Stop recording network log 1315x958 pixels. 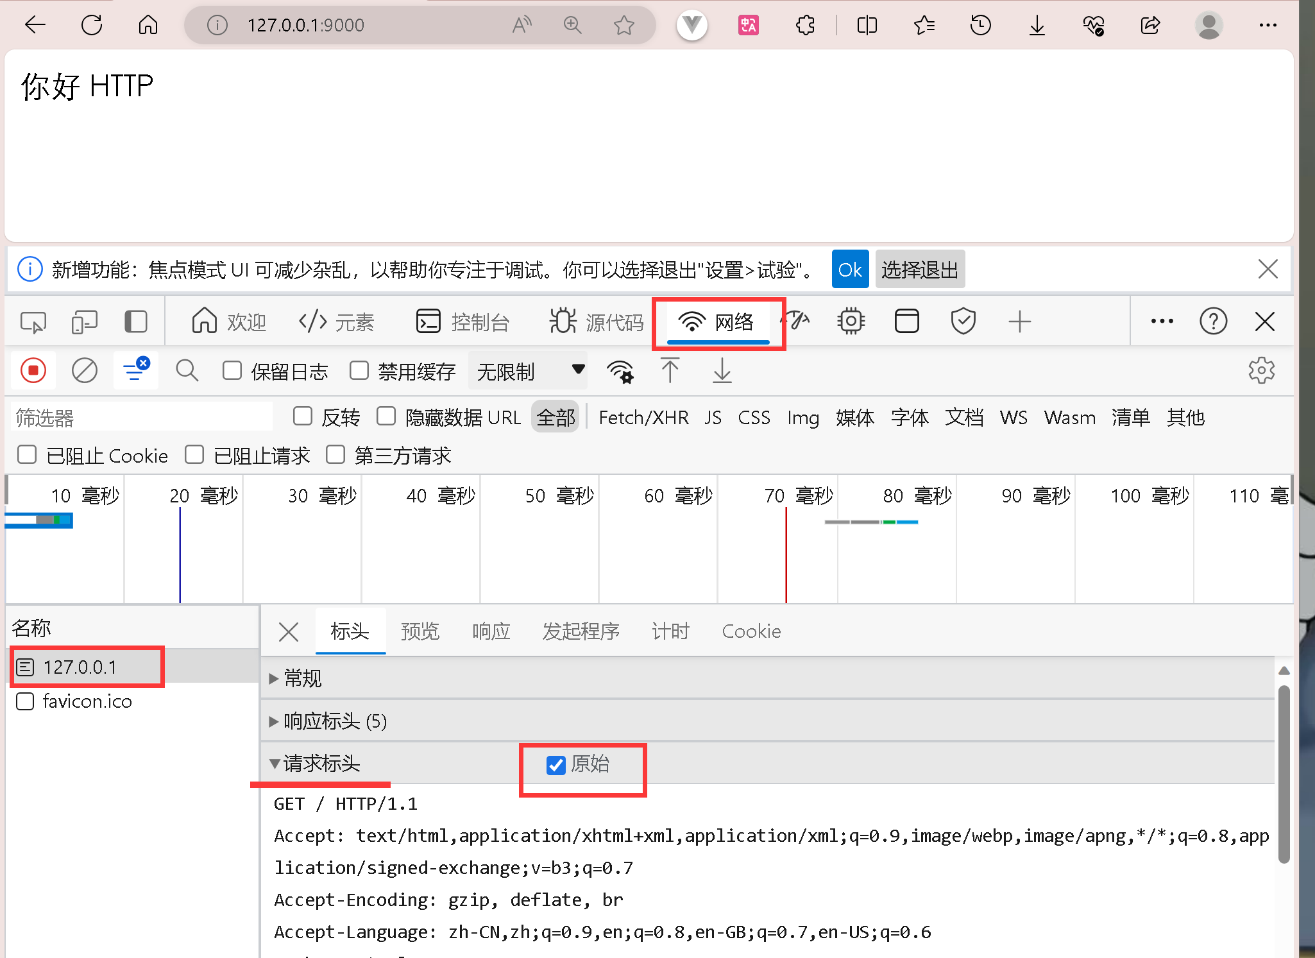tap(33, 370)
